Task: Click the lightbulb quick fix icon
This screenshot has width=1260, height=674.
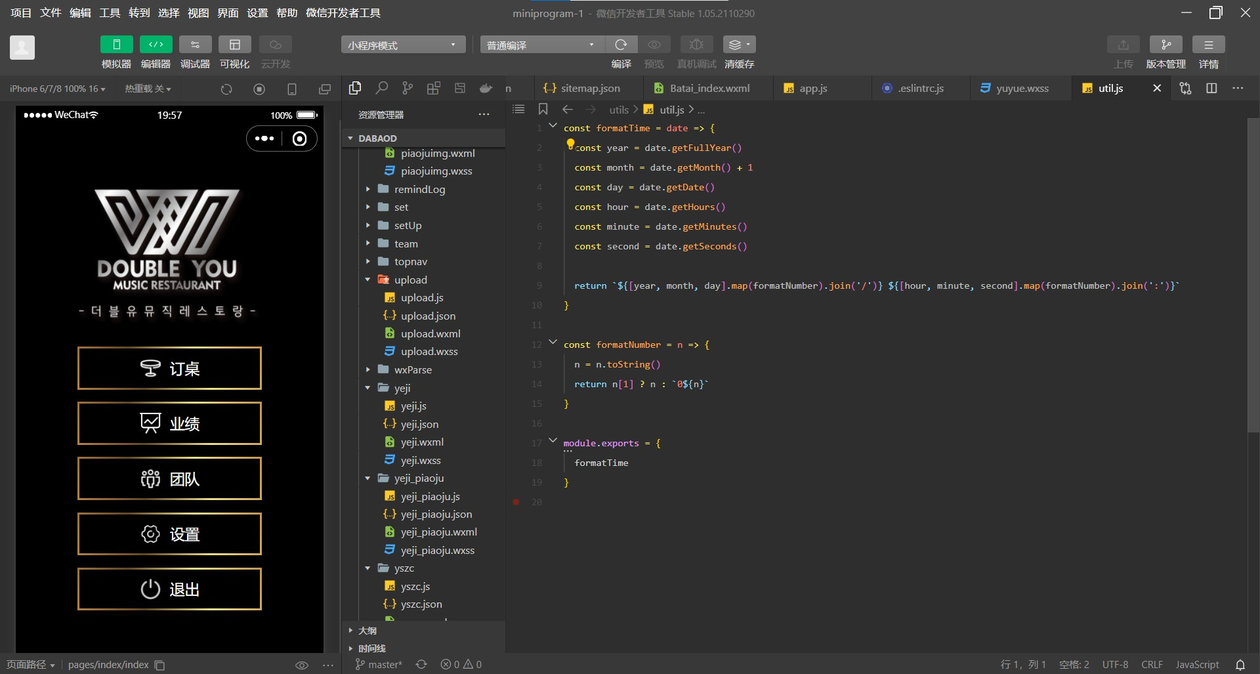Action: click(x=570, y=144)
